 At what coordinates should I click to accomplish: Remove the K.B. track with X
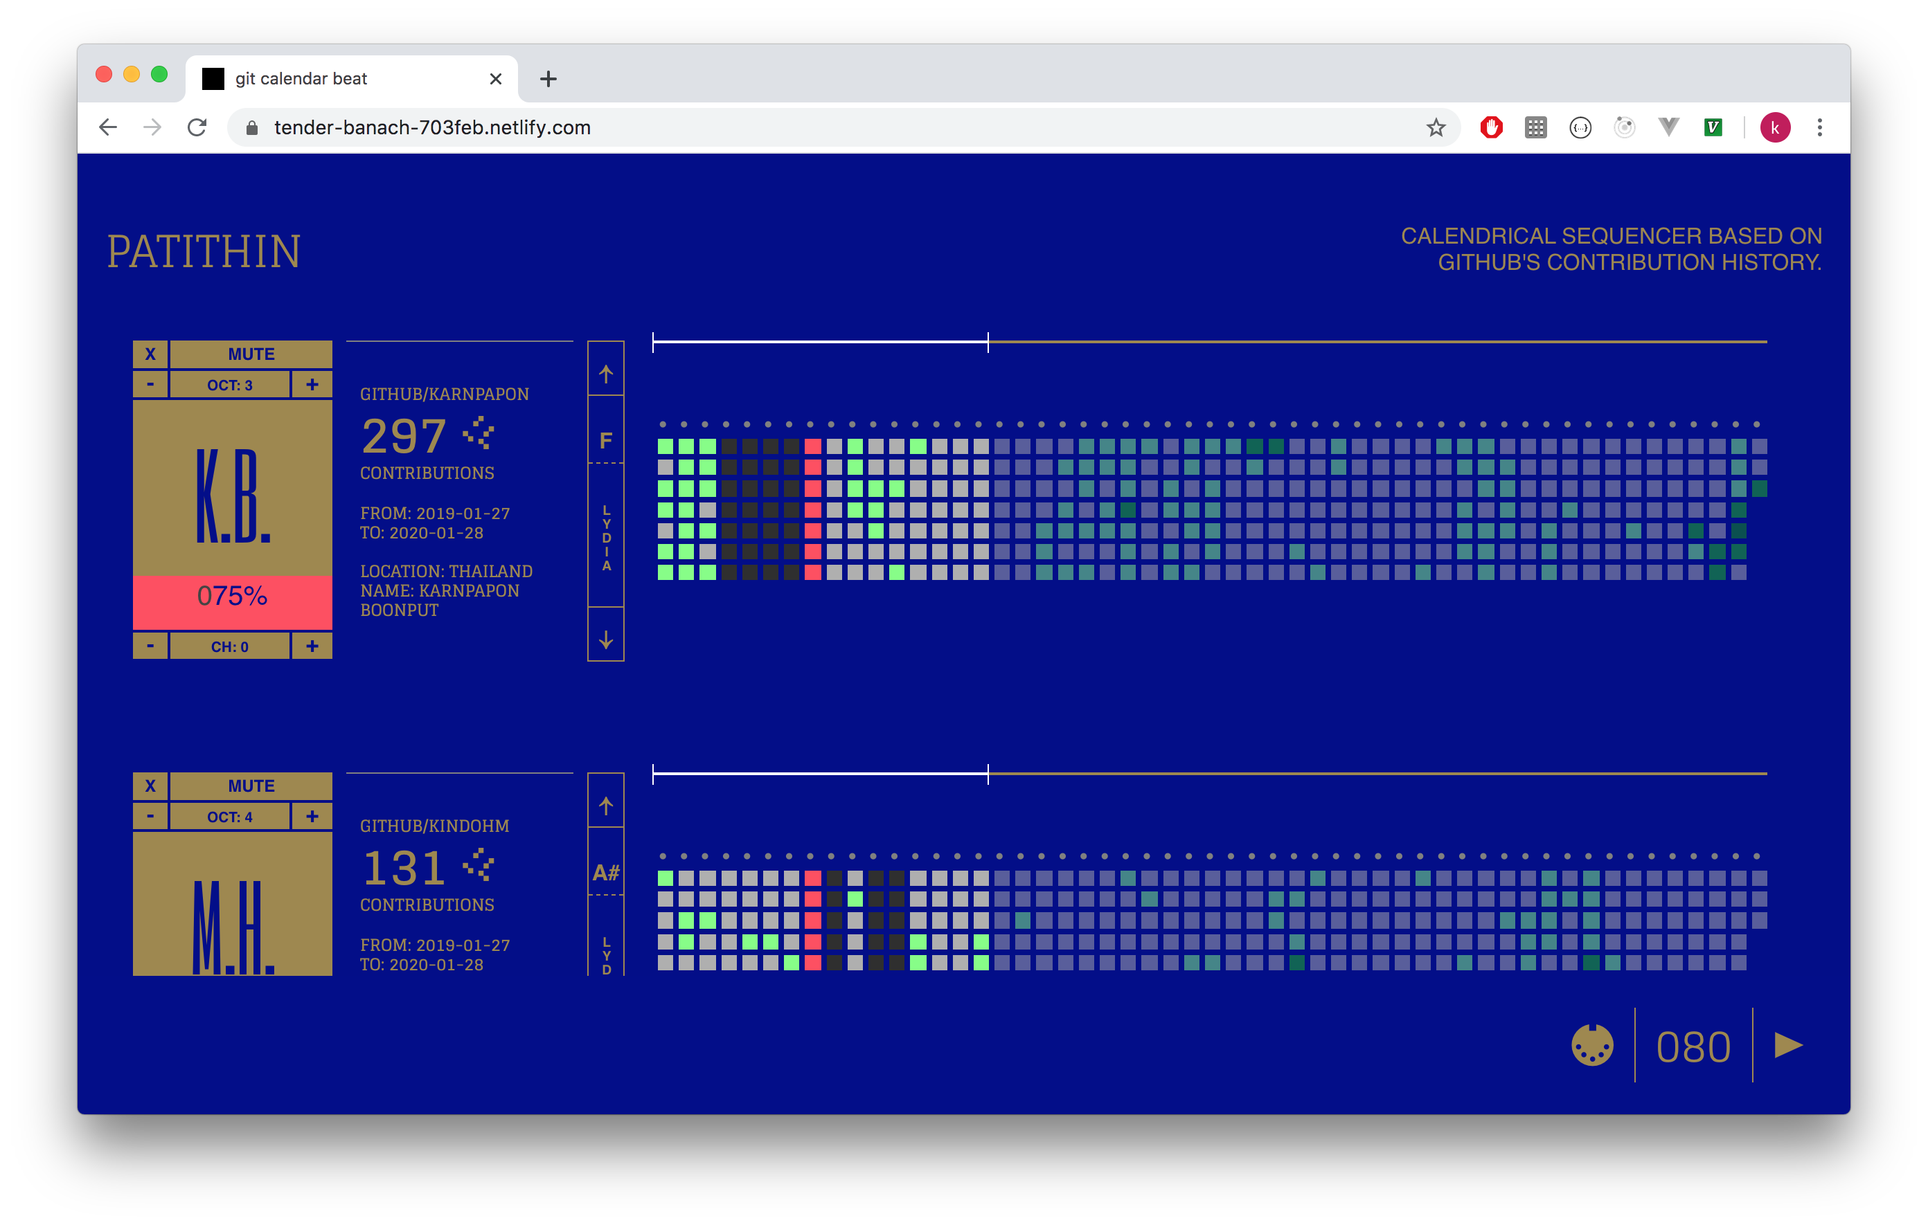tap(150, 354)
